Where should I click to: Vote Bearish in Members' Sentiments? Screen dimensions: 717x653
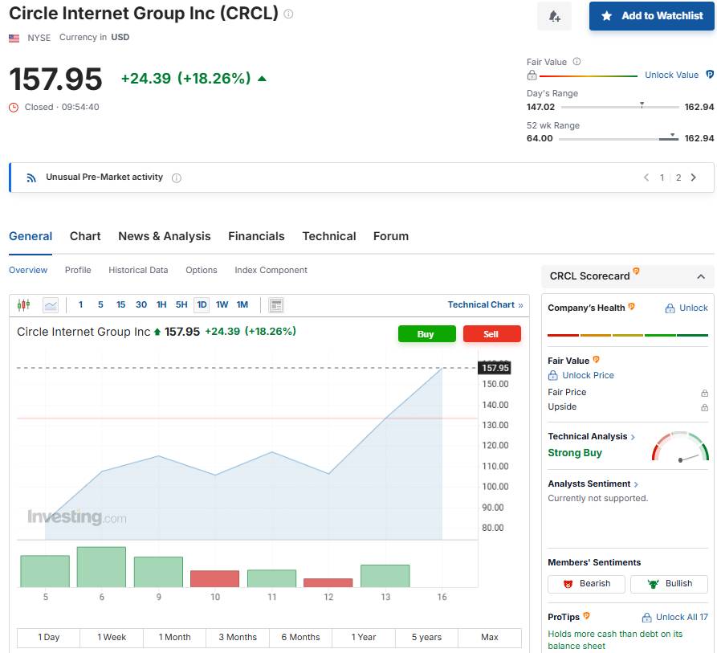click(586, 583)
